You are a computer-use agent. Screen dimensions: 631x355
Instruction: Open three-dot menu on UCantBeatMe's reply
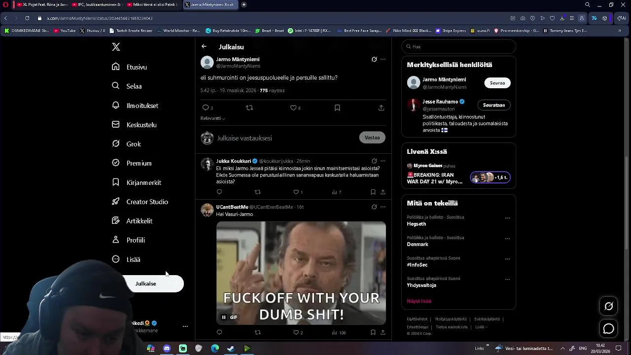pos(383,207)
